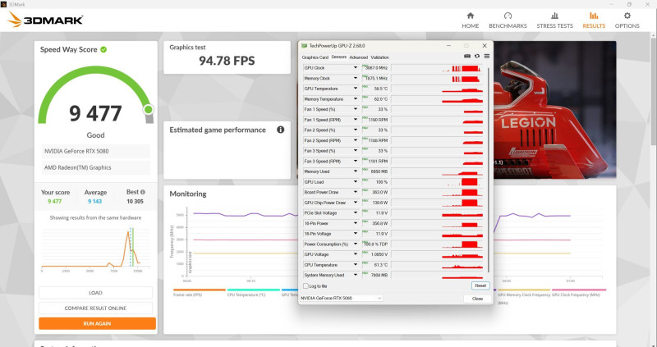The width and height of the screenshot is (657, 347).
Task: Enable the Log to file checkbox
Action: (306, 286)
